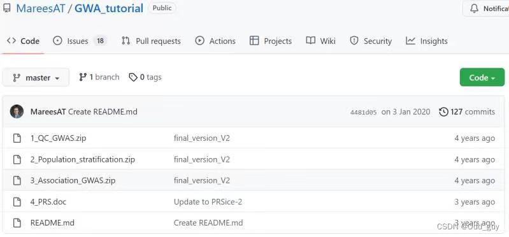Click '4 years ago' on 1_QC_GWAS.zip row
The image size is (509, 237).
(x=475, y=138)
